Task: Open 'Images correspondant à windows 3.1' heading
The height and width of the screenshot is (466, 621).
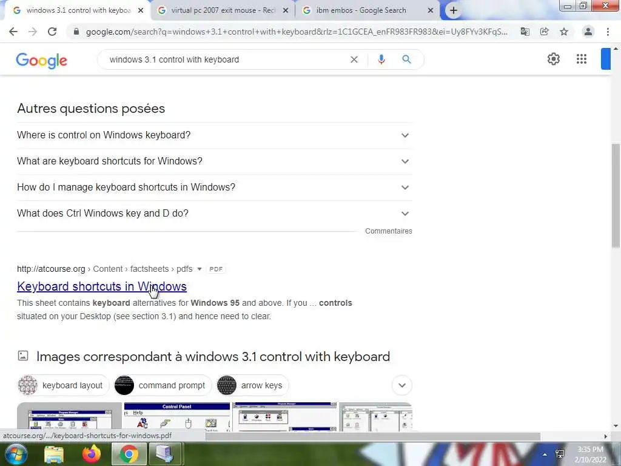Action: click(213, 357)
